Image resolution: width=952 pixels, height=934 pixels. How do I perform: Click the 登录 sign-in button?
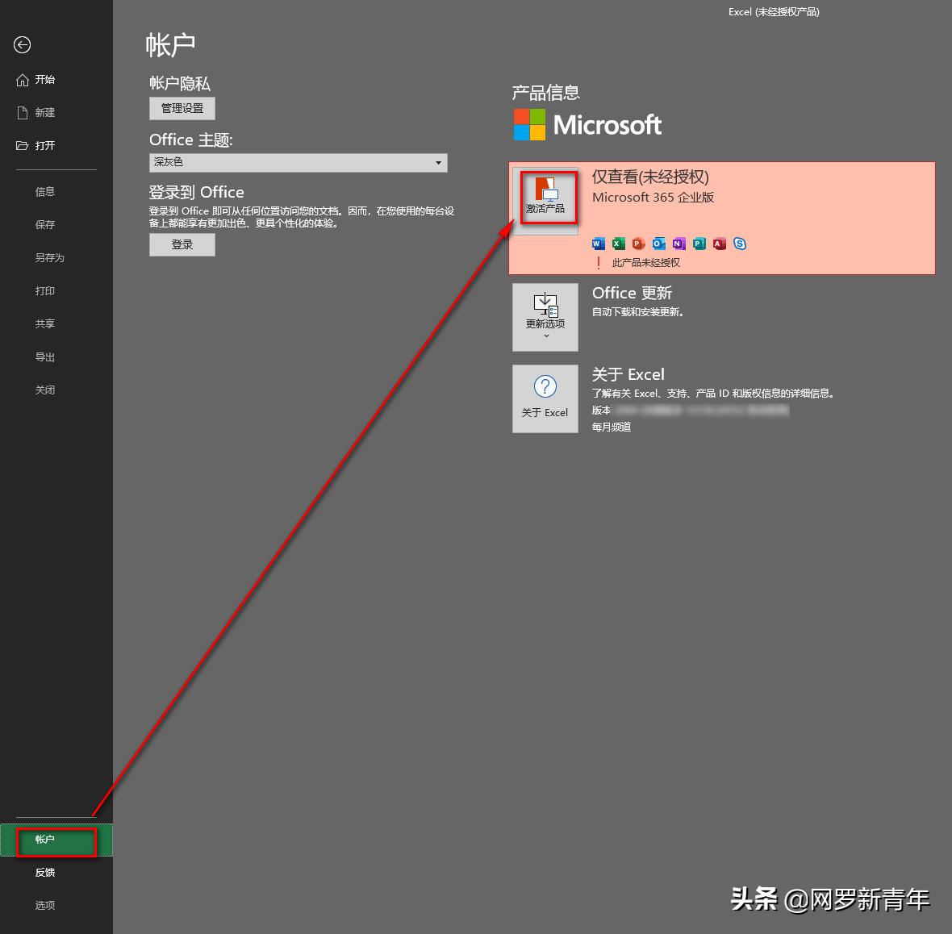[x=182, y=244]
